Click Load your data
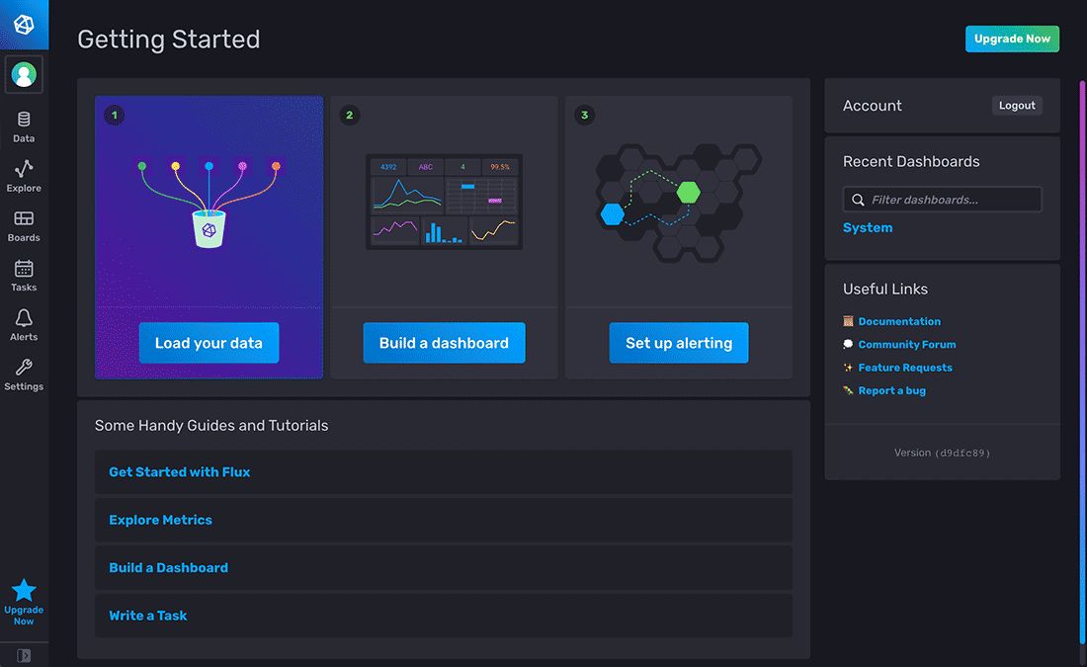 (x=209, y=342)
